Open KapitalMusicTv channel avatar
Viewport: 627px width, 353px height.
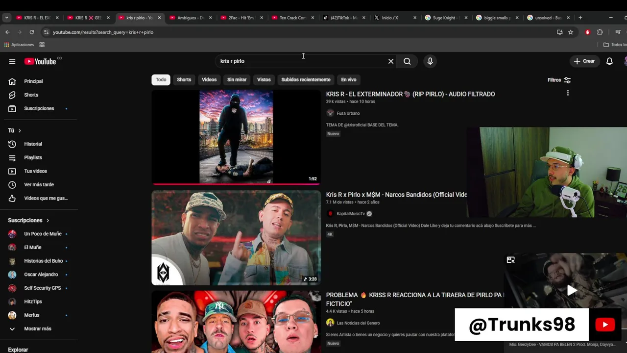click(x=330, y=214)
